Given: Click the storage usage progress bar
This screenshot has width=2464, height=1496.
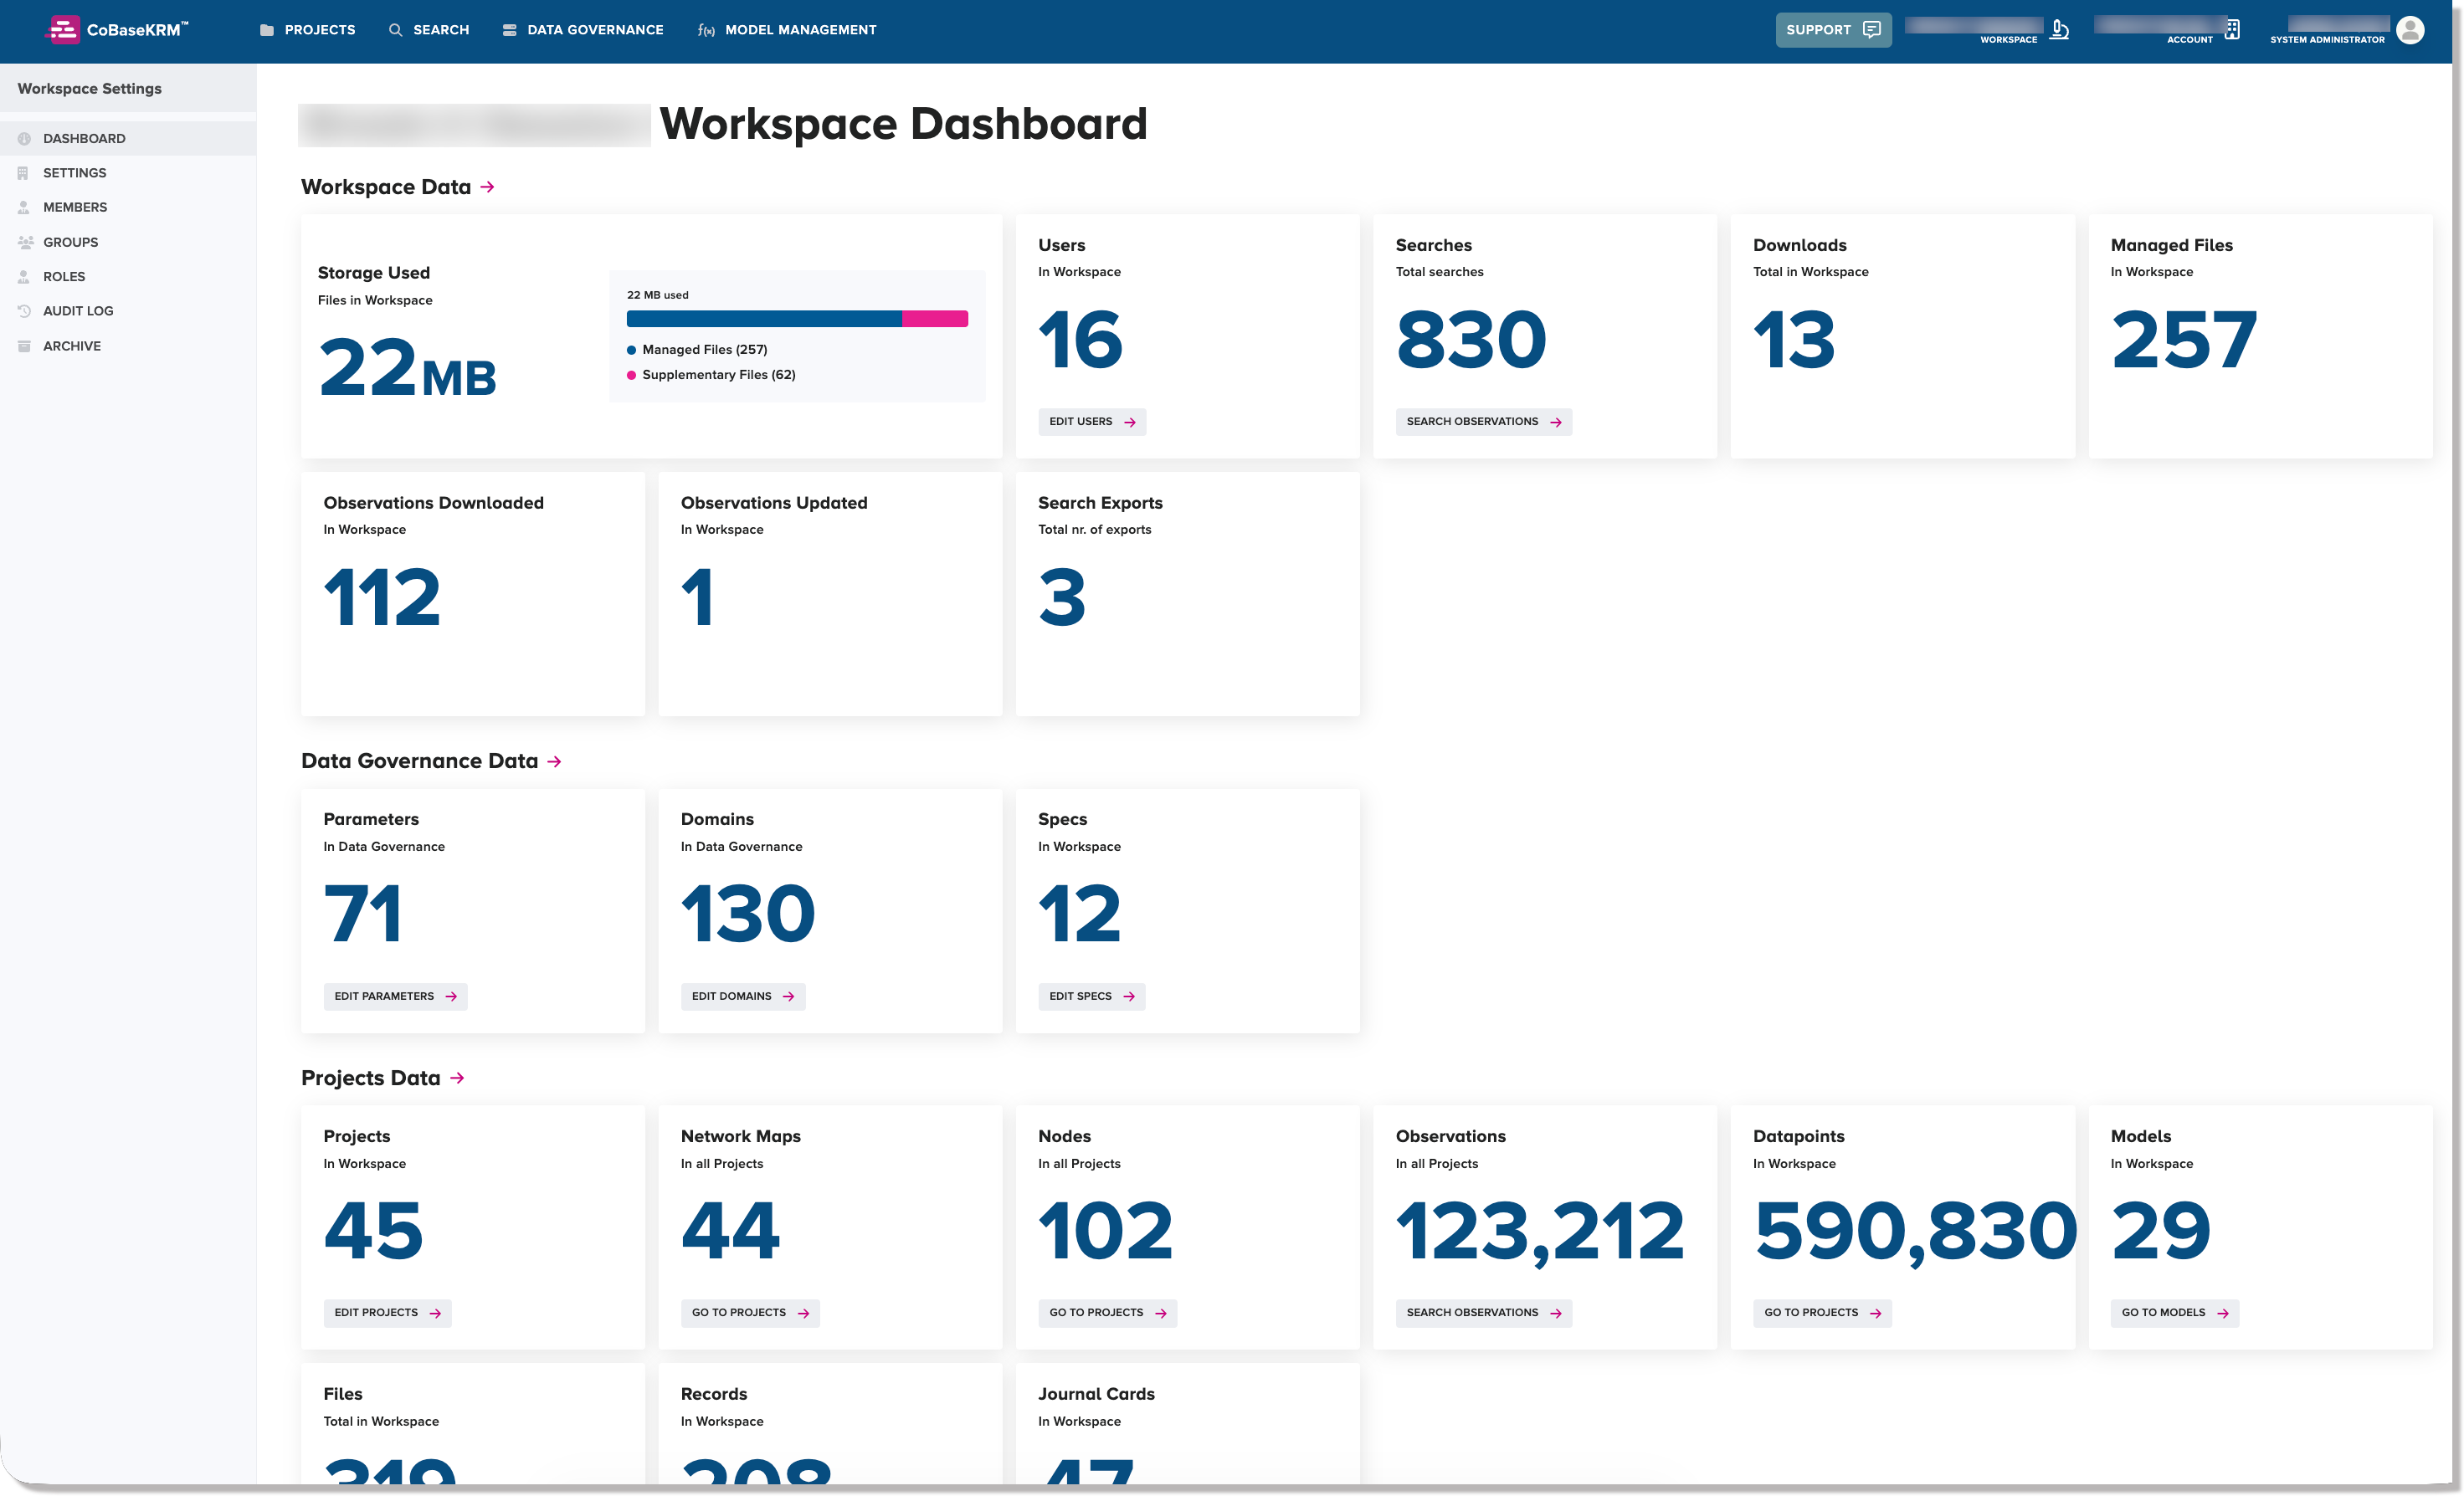Looking at the screenshot, I should [797, 319].
